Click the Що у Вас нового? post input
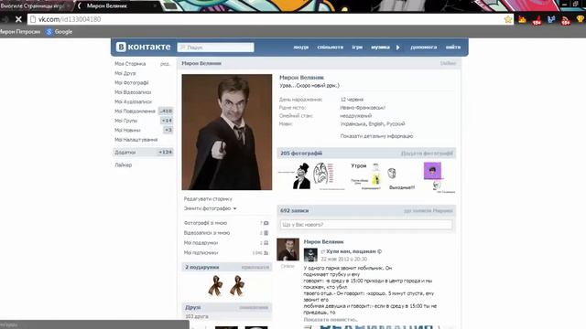This screenshot has height=329, width=586. point(366,225)
